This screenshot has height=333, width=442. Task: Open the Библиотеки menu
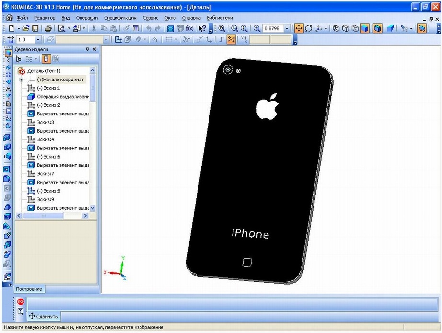point(220,18)
